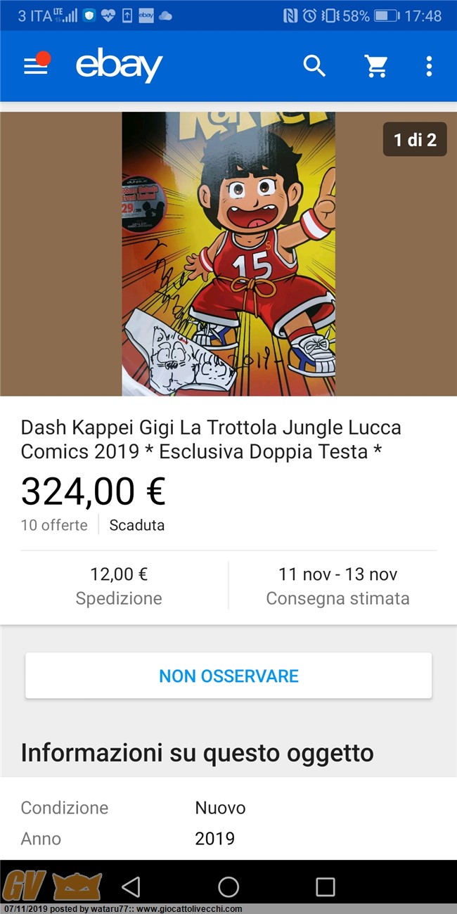Tap the Android home circle button
Viewport: 457px width, 914px height.
(228, 887)
